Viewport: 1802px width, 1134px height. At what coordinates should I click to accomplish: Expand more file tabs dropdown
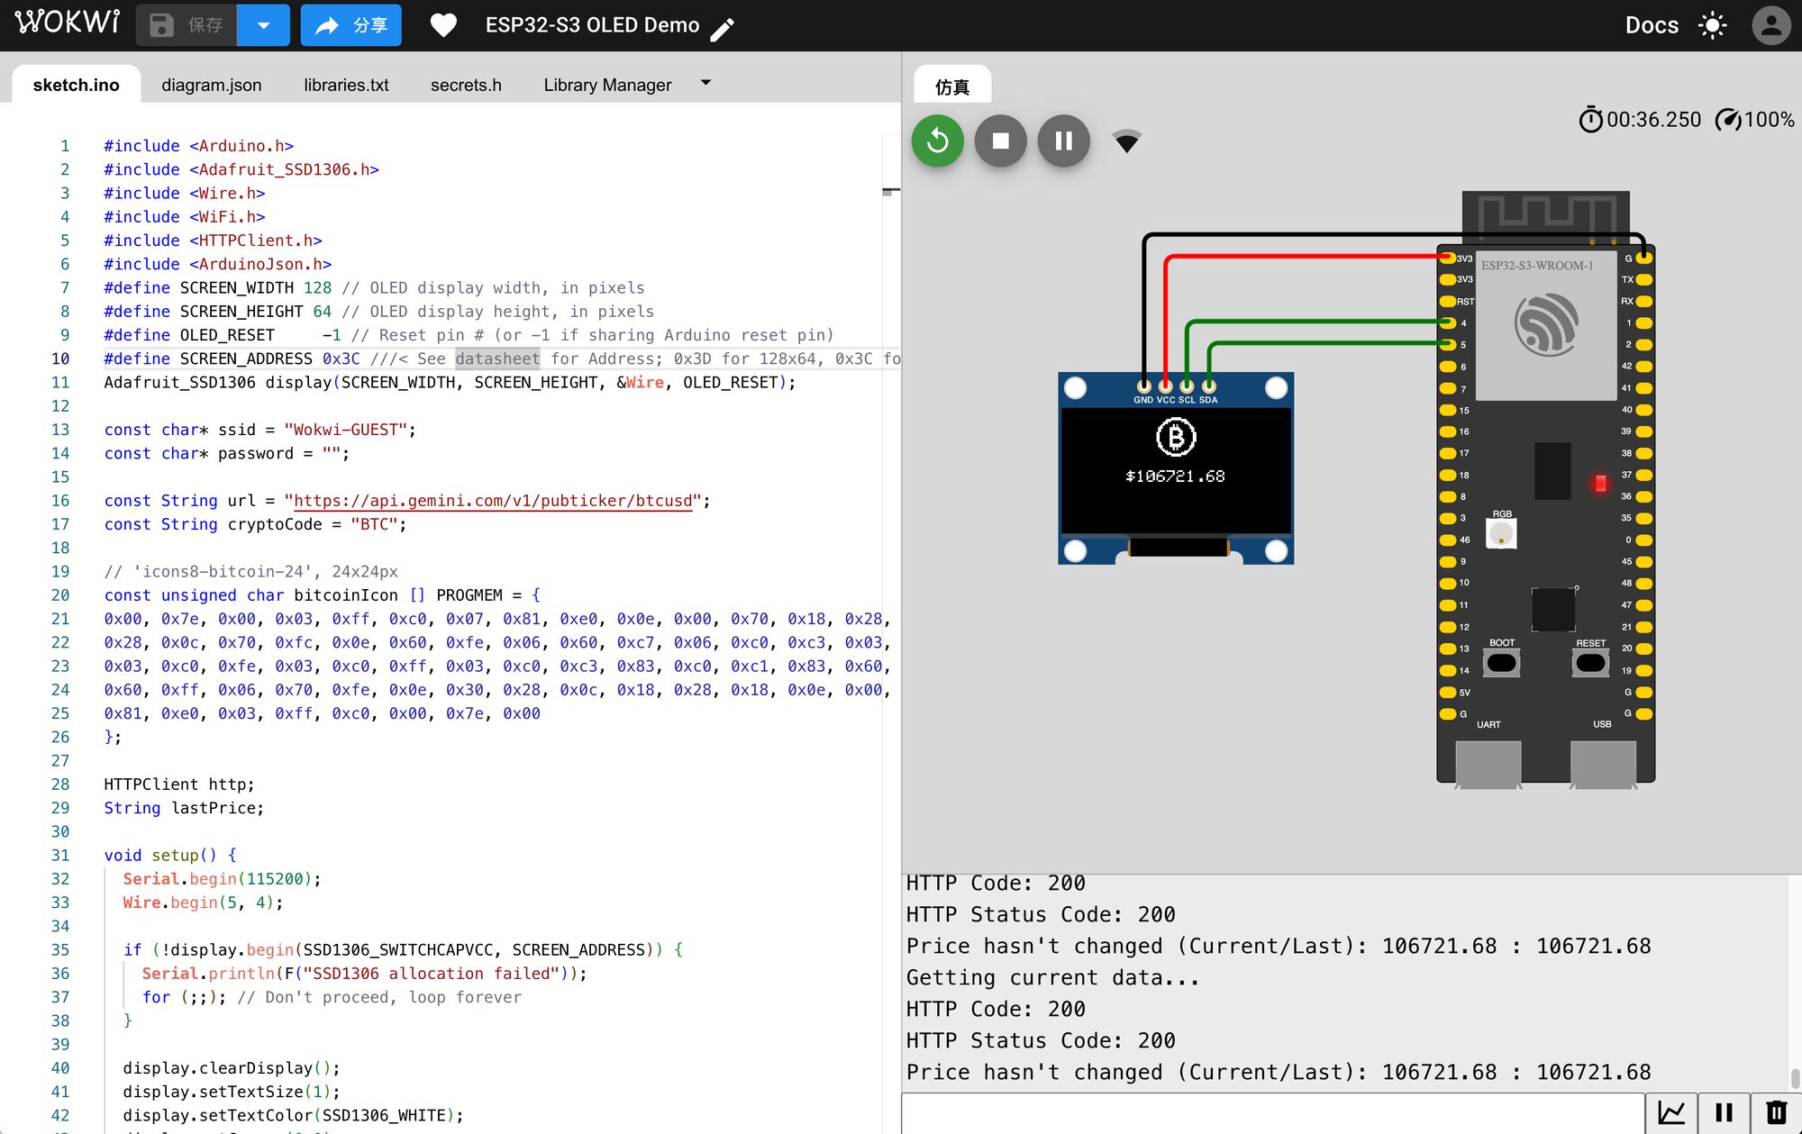point(705,83)
